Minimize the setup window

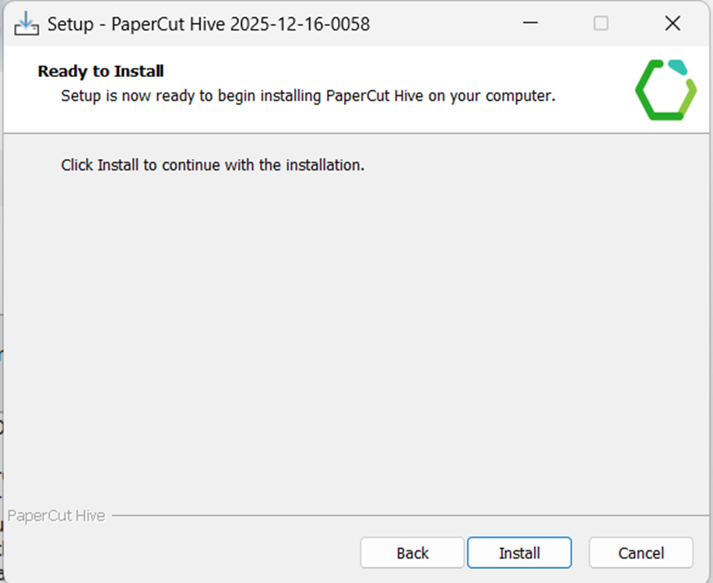click(530, 23)
